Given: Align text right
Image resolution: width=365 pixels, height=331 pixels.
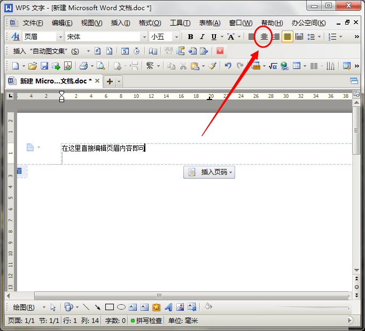Looking at the screenshot, I should click(x=276, y=37).
